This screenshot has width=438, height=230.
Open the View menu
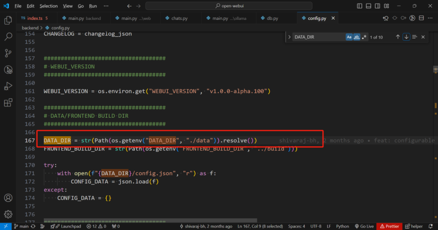click(67, 6)
